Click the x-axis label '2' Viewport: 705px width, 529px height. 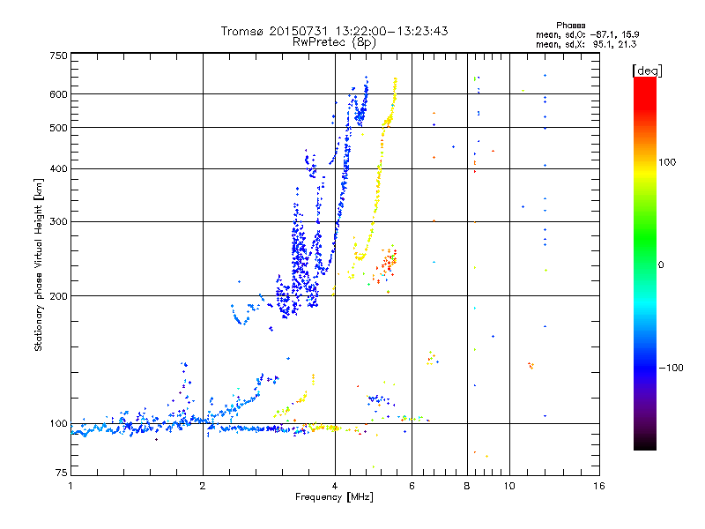(x=203, y=486)
